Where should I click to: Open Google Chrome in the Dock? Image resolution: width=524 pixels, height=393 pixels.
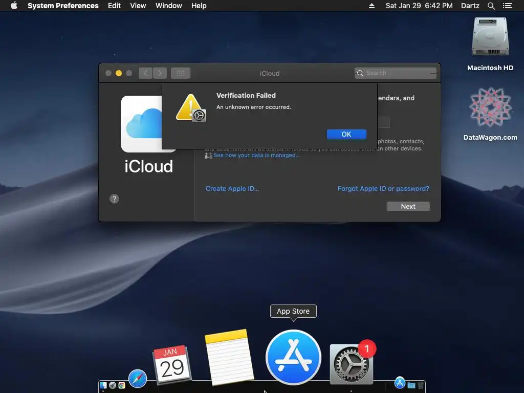[122, 385]
